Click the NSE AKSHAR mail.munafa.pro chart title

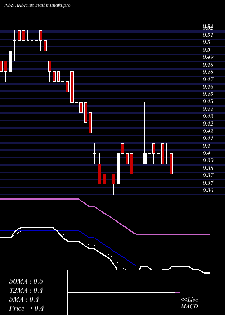pos(37,5)
